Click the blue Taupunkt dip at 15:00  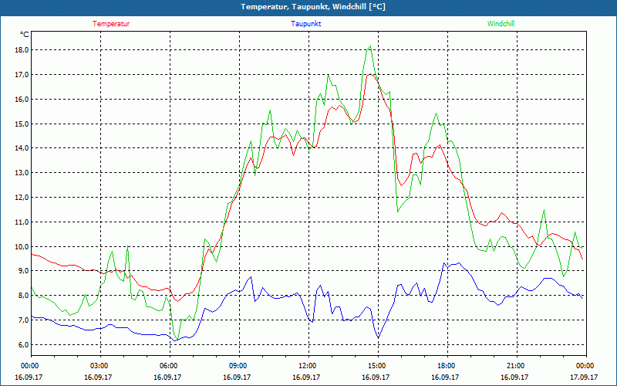coord(378,337)
